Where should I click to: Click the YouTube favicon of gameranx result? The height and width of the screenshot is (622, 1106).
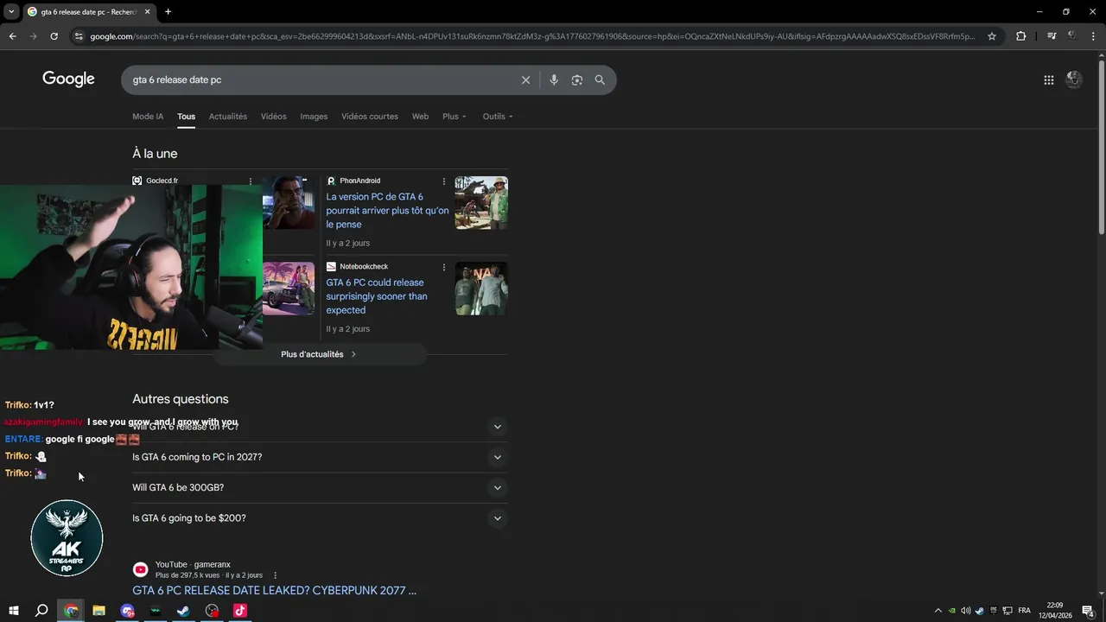click(140, 569)
